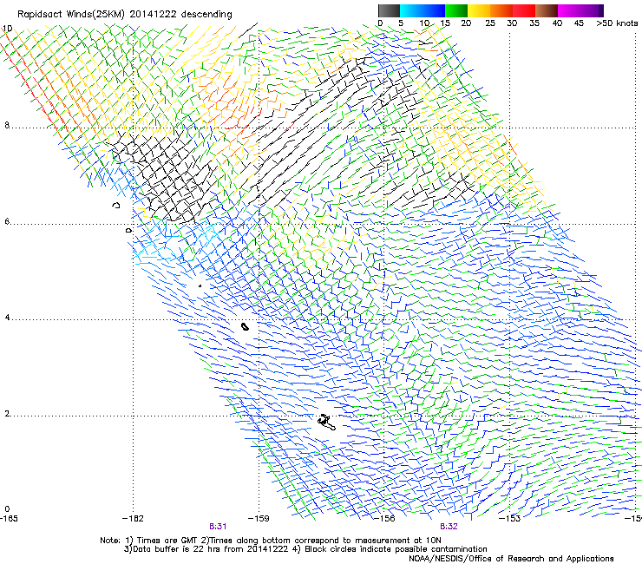Click the green 15-20 knots legend swatch
Viewport: 642px width, 564px height.
pyautogui.click(x=456, y=10)
